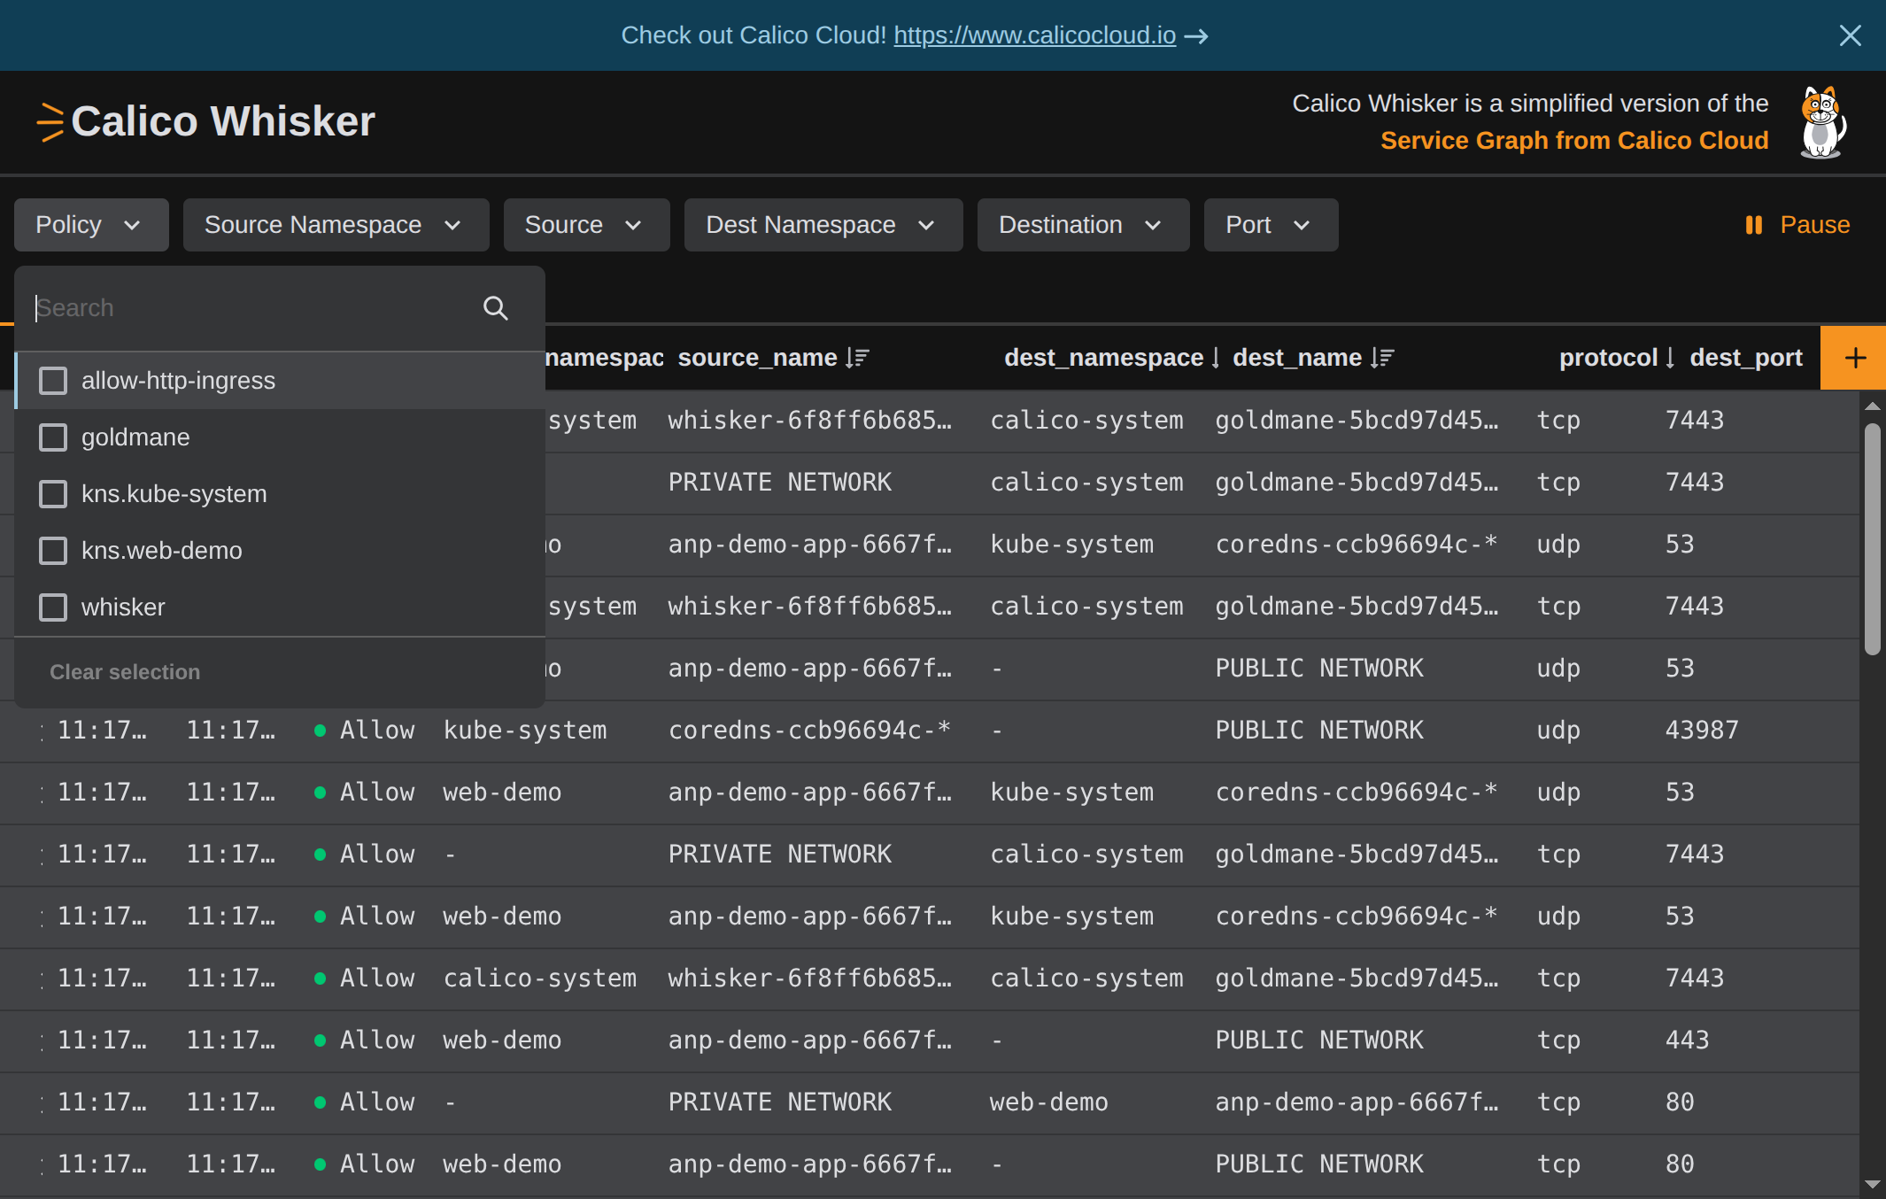
Task: Check the allow-http-ingress policy
Action: click(53, 381)
